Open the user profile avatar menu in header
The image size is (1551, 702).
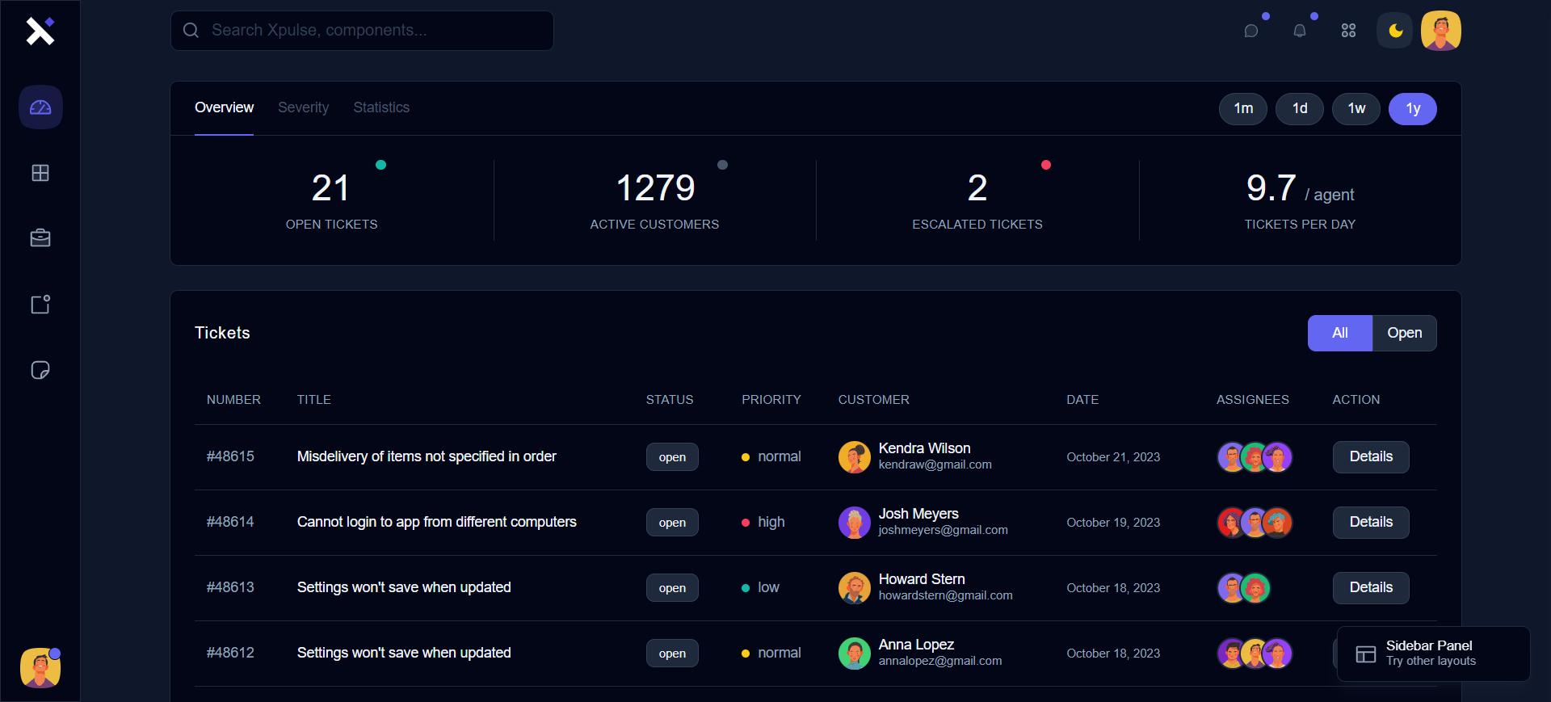1440,31
